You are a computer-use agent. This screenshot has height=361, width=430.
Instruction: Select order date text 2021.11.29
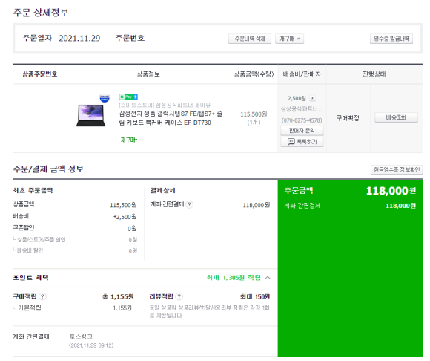(x=79, y=38)
